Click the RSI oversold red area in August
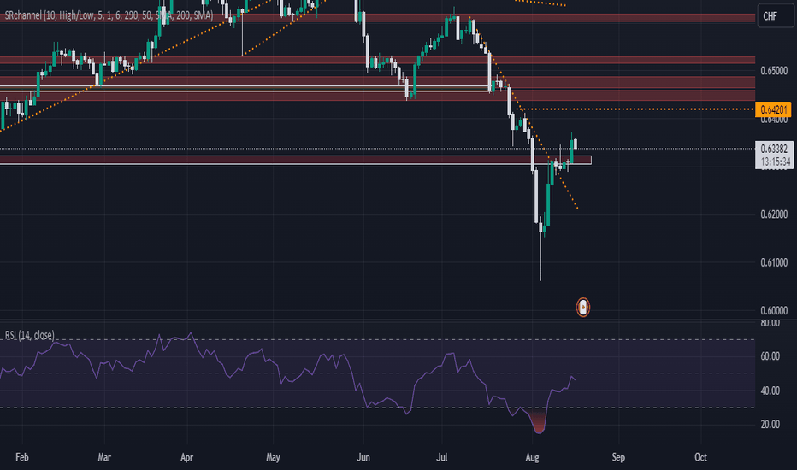 (x=538, y=423)
